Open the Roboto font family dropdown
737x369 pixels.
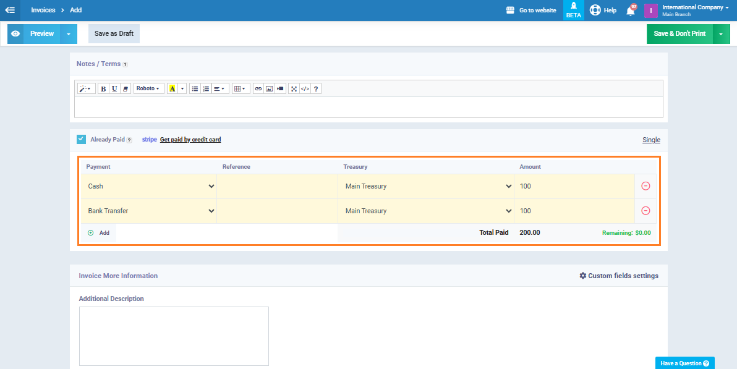point(148,89)
